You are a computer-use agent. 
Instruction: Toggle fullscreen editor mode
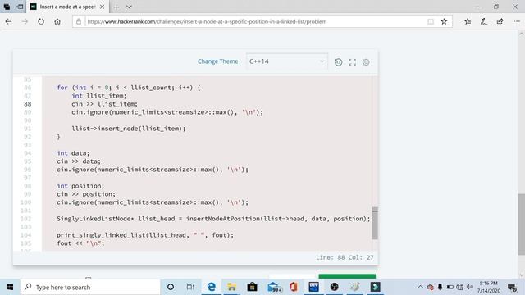[x=352, y=62]
